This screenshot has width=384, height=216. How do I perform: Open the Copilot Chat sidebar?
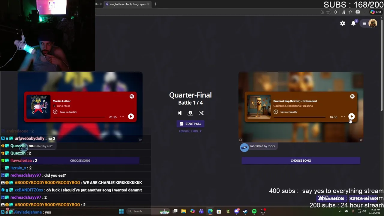[376, 12]
